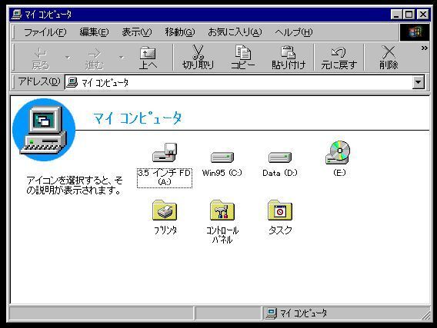This screenshot has width=437, height=328.
Task: Maximize the マイ コンピュータ window
Action: tap(409, 14)
